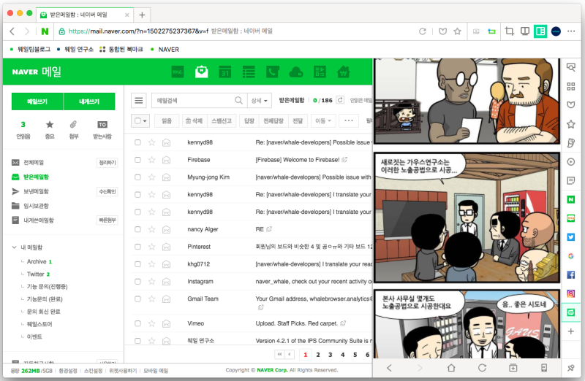Open the Archive subfolder
Screen dimensions: 585x381
coord(37,262)
